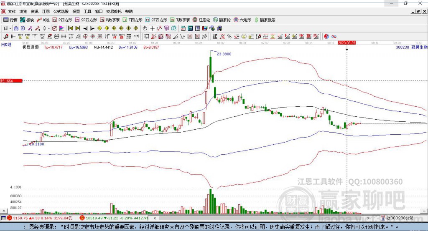Click the colored flag indicator icon
428x231 pixels.
point(62,28)
